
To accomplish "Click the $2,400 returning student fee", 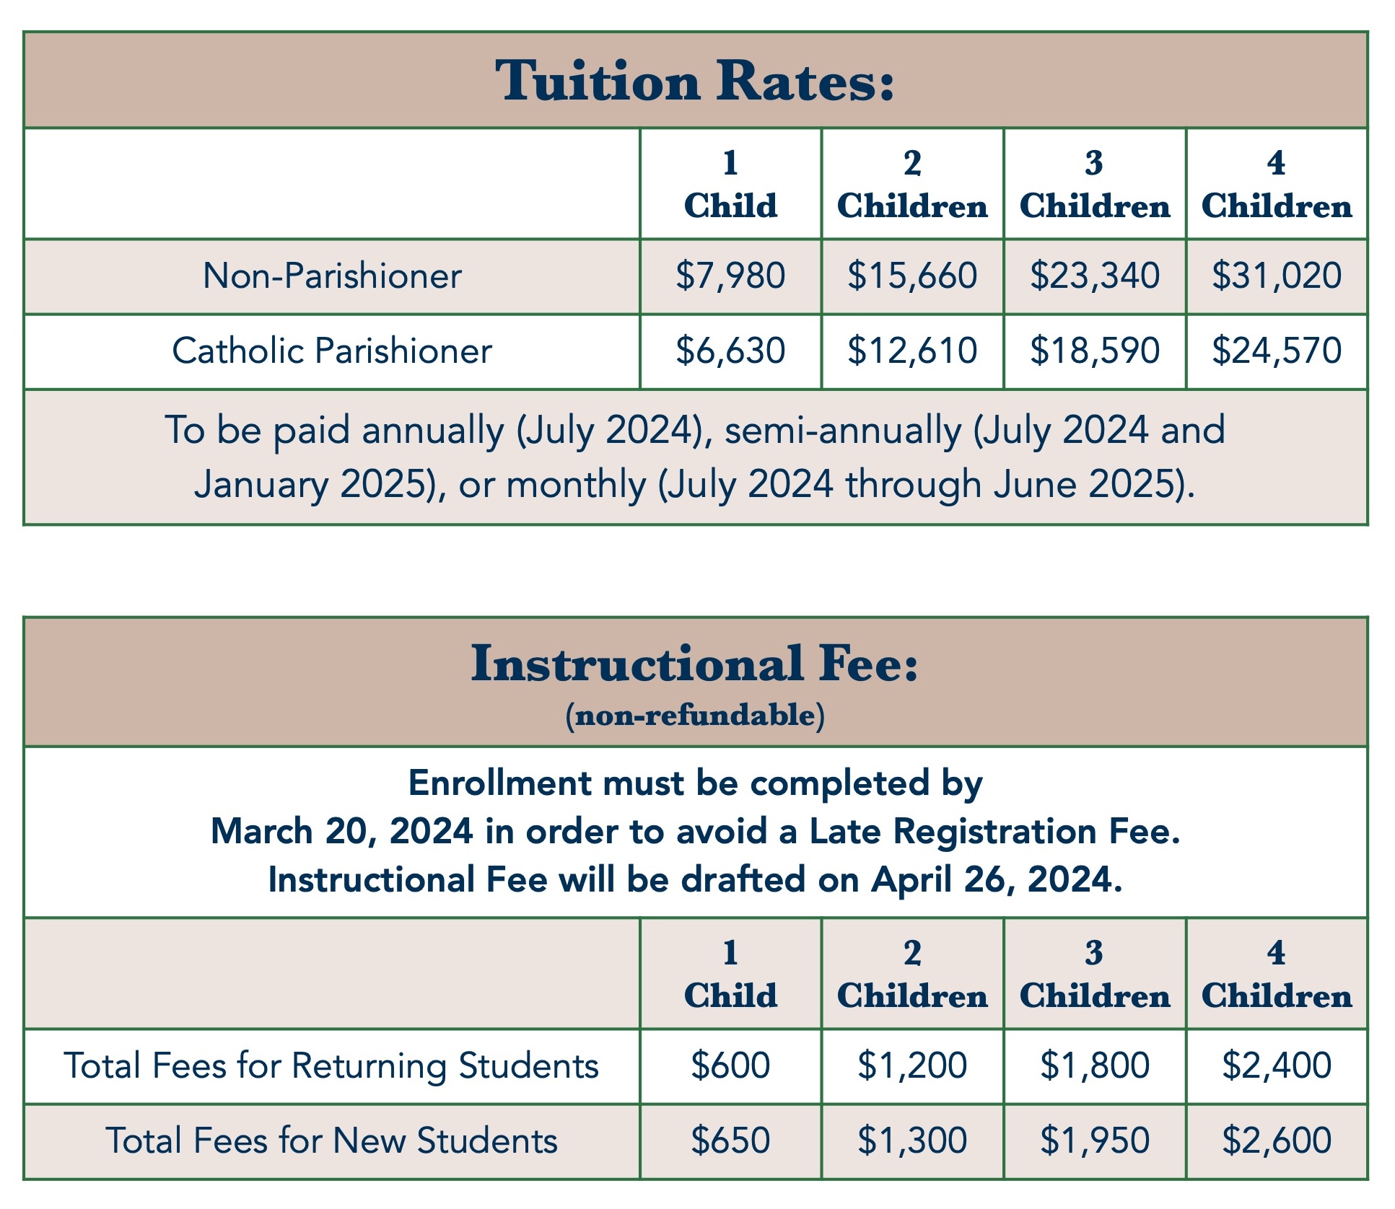I will pos(1277,1066).
